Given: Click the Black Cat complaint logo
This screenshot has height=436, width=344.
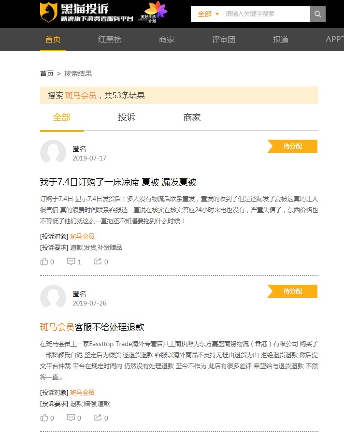Looking at the screenshot, I should (86, 13).
